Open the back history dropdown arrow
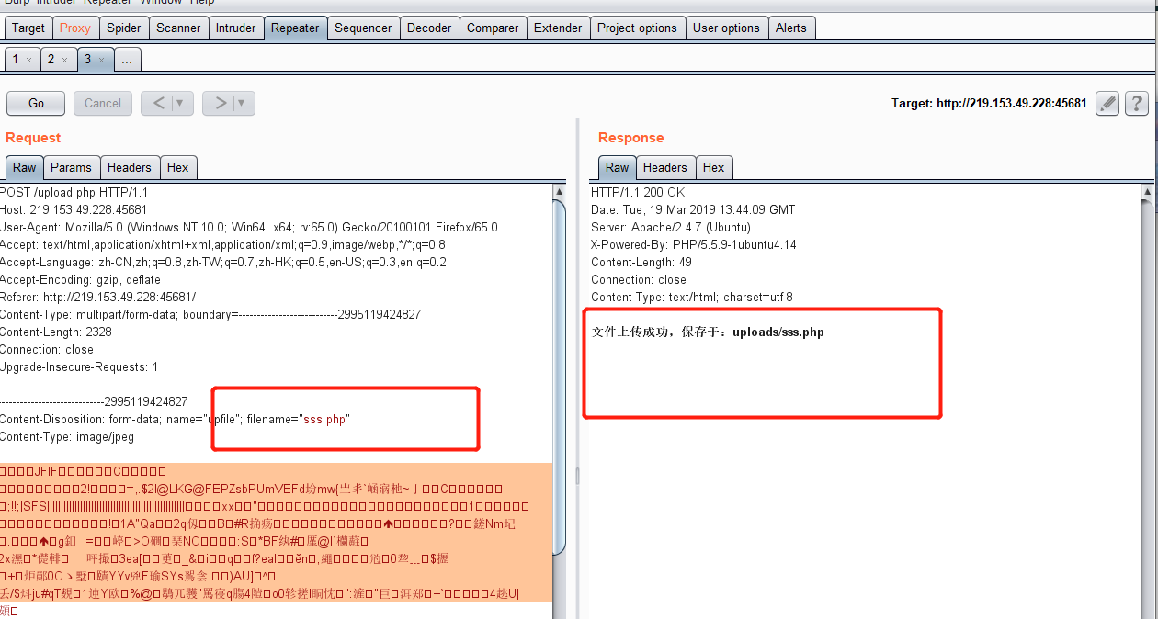Image resolution: width=1158 pixels, height=619 pixels. [x=181, y=103]
